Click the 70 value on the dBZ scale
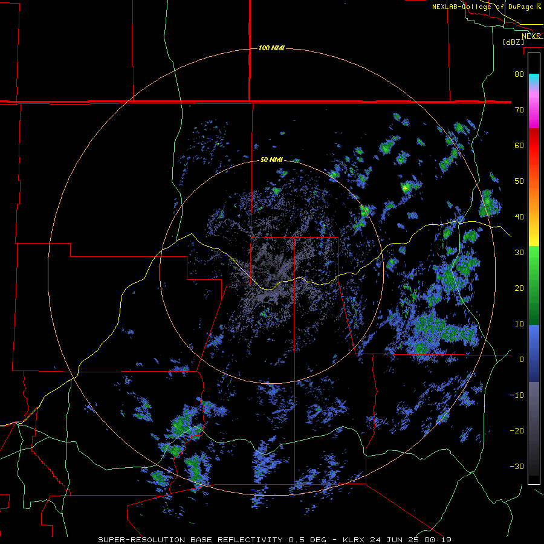This screenshot has height=544, width=544. click(519, 109)
